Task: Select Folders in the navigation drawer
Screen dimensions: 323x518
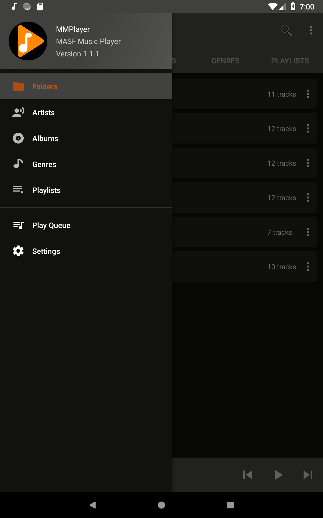Action: pyautogui.click(x=45, y=87)
